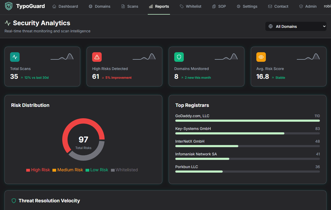Click the globe icon in domain selector
Image resolution: width=331 pixels, height=210 pixels.
click(271, 26)
